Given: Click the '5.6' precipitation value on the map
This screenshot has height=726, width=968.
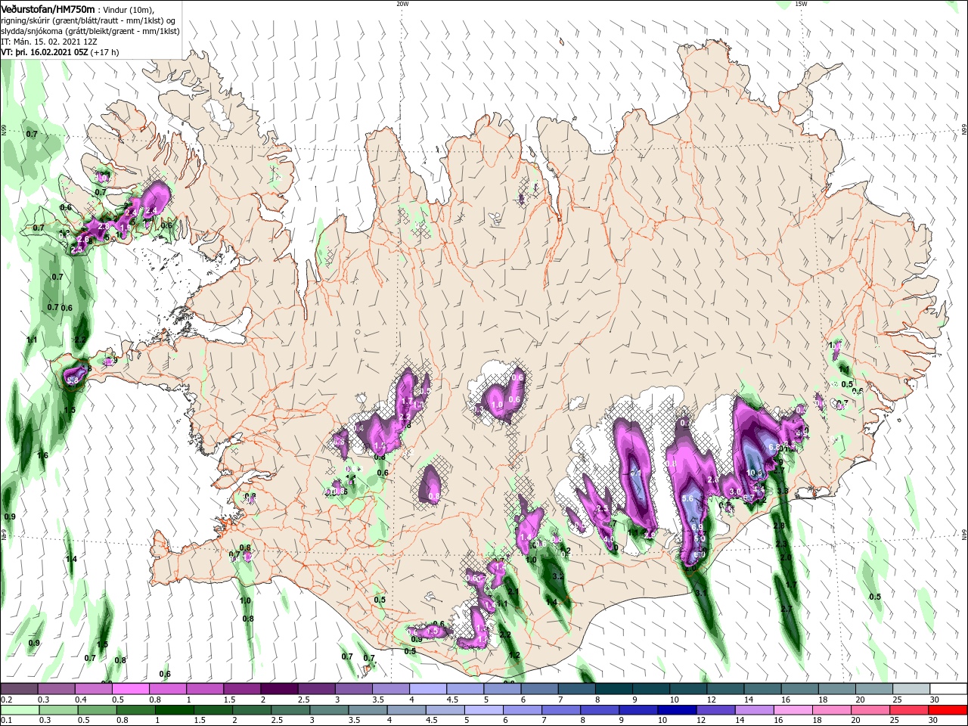Looking at the screenshot, I should (x=687, y=498).
